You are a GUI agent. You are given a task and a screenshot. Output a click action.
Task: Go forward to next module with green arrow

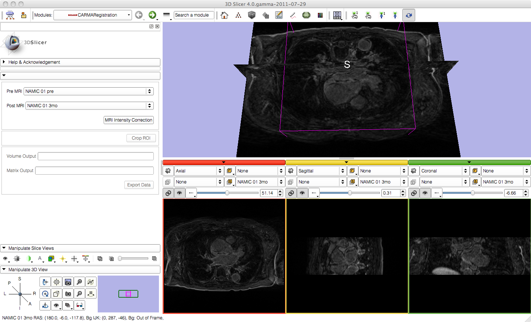(x=152, y=15)
